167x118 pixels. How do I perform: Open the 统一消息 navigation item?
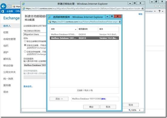(8, 79)
